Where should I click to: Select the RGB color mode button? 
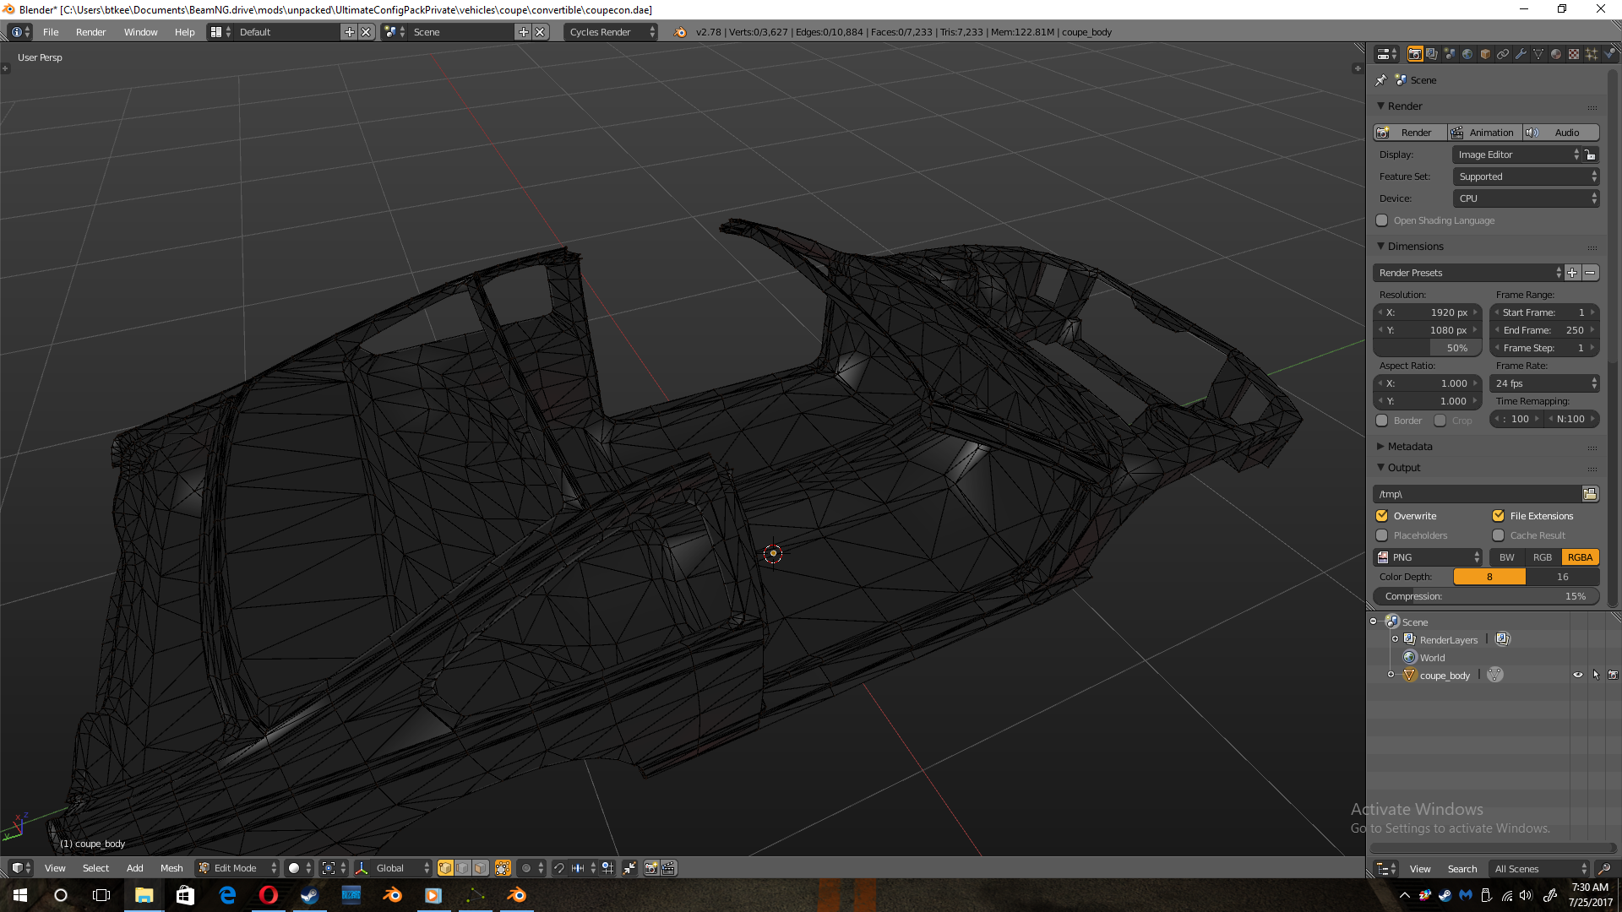point(1543,557)
